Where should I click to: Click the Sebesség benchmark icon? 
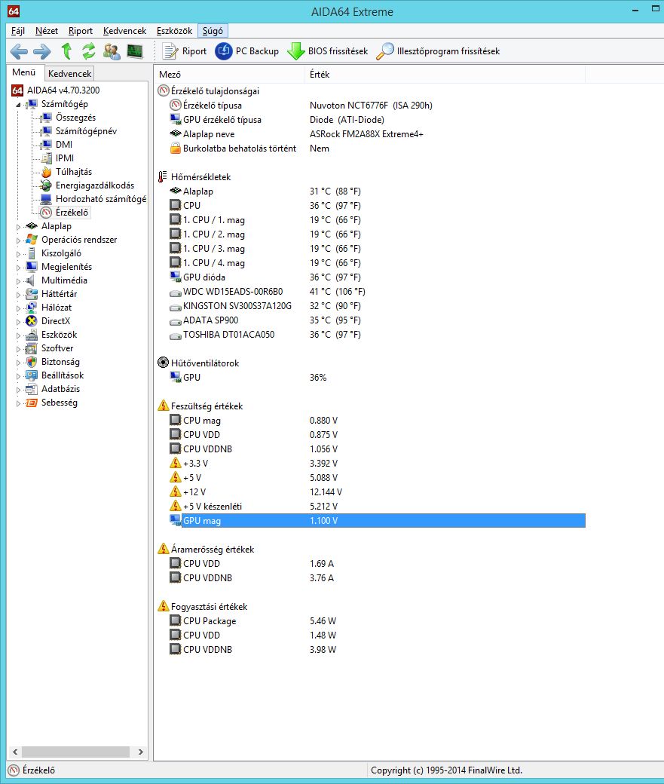pos(32,403)
